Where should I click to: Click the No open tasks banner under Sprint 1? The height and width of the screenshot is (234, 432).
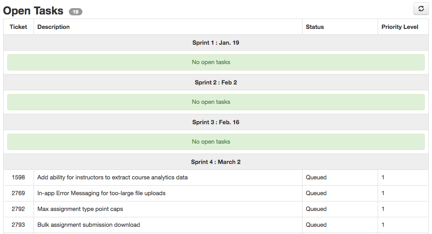coord(216,62)
